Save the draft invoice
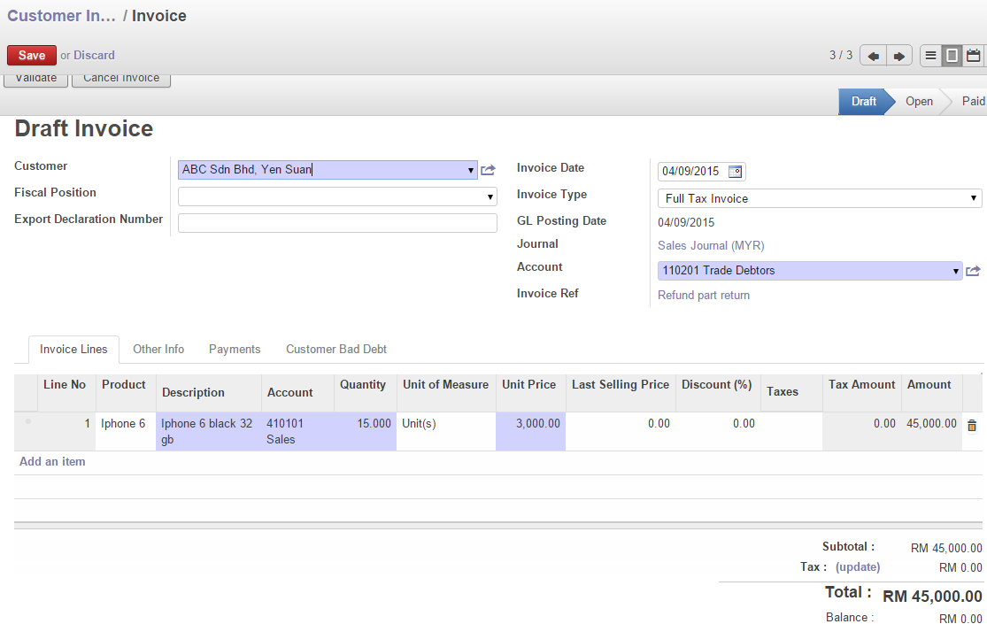The image size is (987, 624). [x=31, y=55]
